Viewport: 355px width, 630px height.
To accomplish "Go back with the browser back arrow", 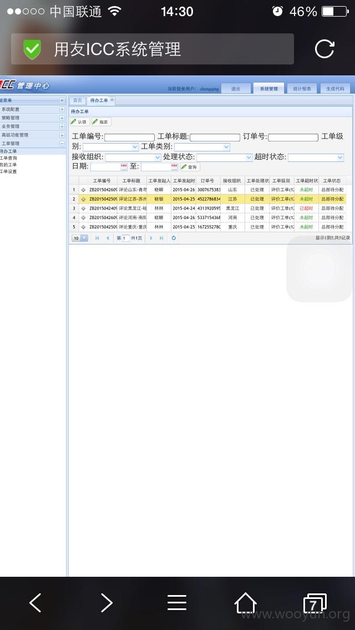I will 35,603.
